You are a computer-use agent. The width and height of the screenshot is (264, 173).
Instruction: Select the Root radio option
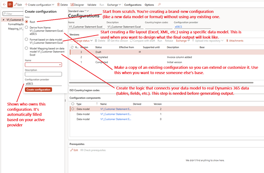click(26, 22)
